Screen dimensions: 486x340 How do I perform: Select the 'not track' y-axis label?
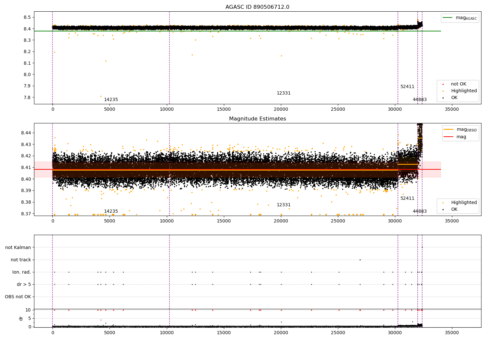tap(21, 260)
